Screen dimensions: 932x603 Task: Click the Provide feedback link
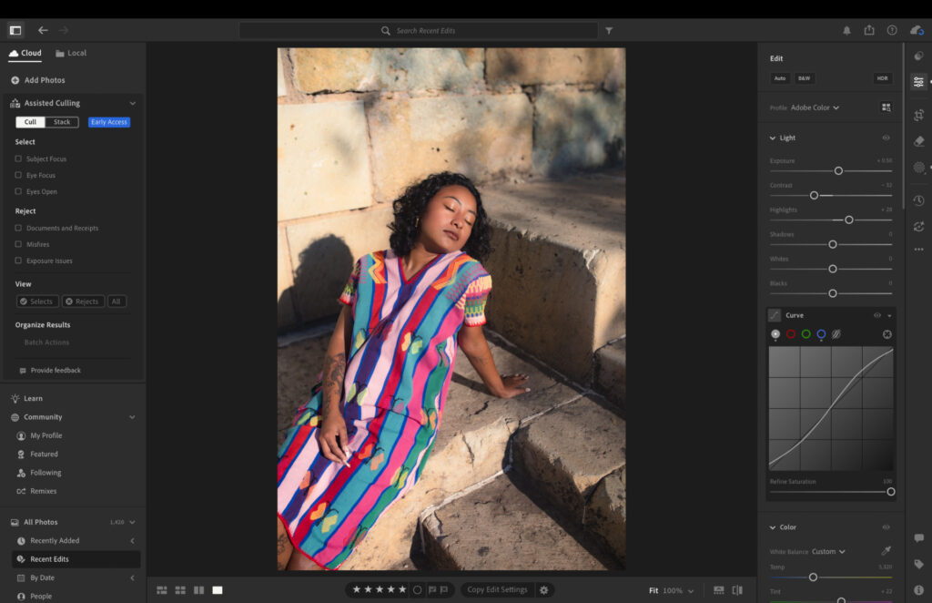coord(56,370)
